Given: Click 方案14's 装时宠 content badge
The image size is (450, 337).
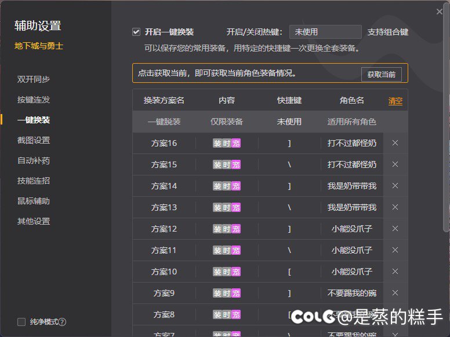Looking at the screenshot, I should (227, 186).
